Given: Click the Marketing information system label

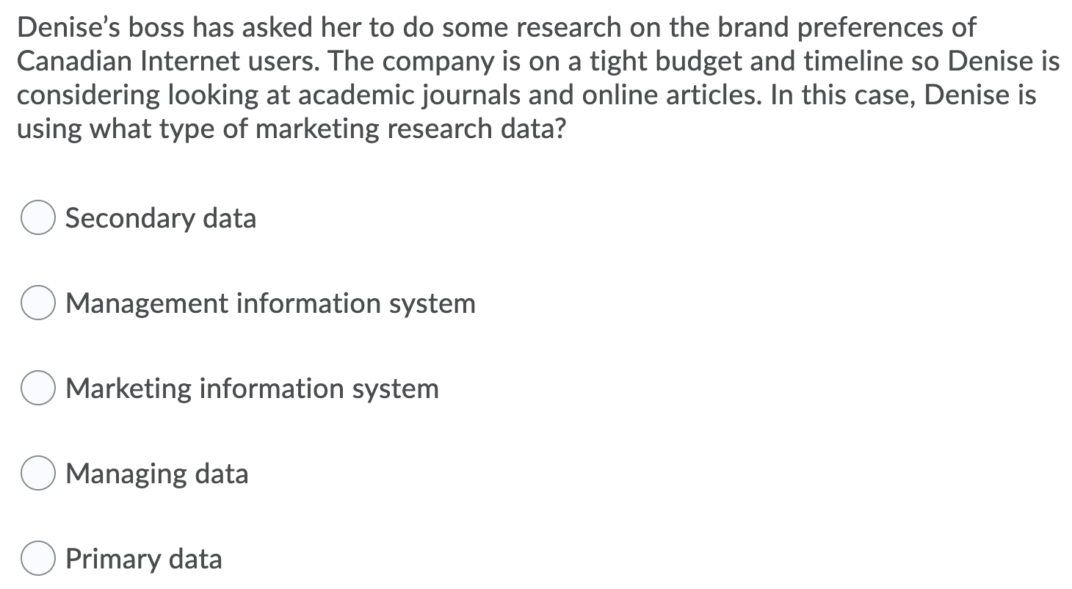Looking at the screenshot, I should 253,388.
